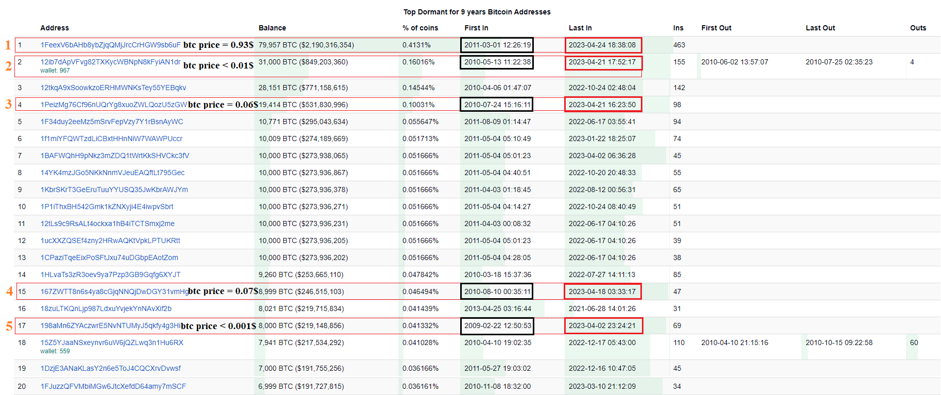Click the wallet: 967 link
Screen dimensions: 941x395
click(55, 71)
